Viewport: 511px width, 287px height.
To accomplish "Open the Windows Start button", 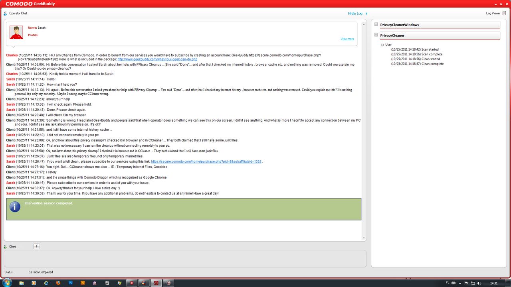I will coord(7,283).
